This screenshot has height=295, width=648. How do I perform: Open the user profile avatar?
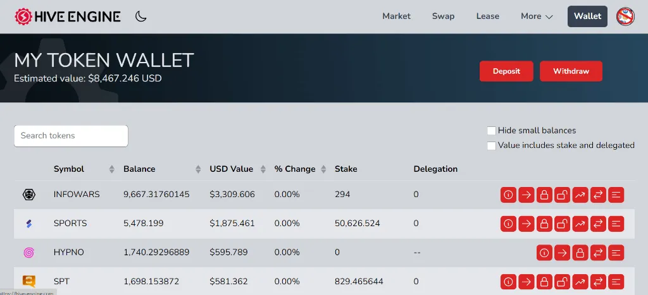point(625,16)
